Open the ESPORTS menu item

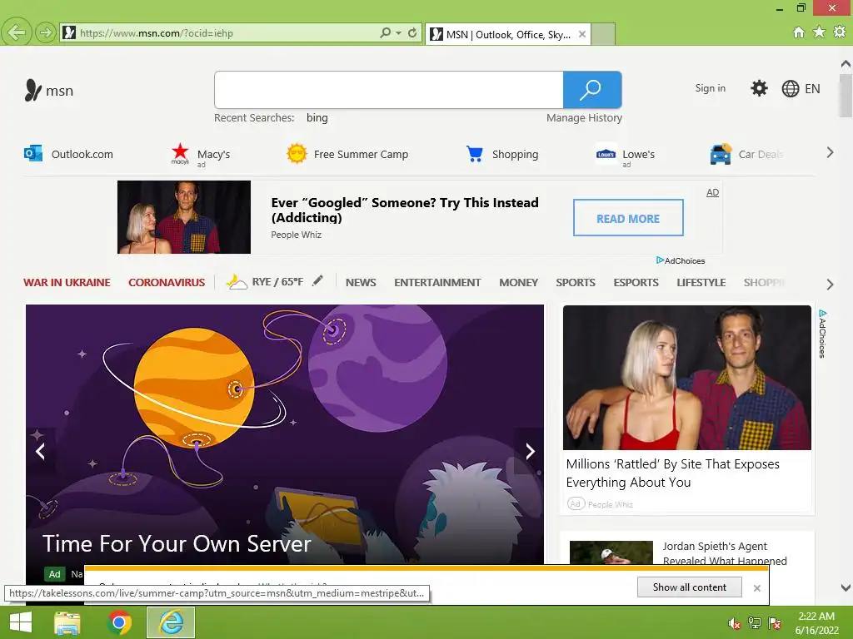coord(636,283)
